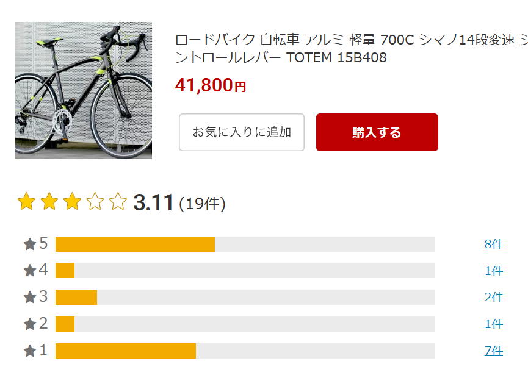This screenshot has height=375, width=528.
Task: Click the 購入する purchase button
Action: point(377,132)
